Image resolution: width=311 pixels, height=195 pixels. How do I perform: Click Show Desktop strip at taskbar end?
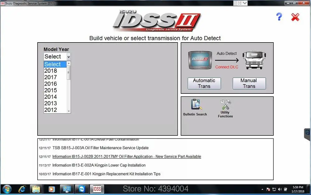point(309,189)
